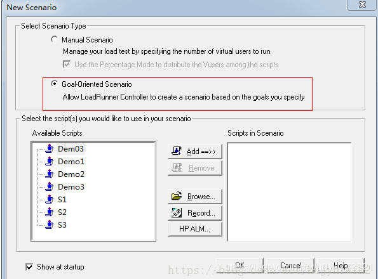378x279 pixels.
Task: Click the Demo3 script Vuser icon
Action: pyautogui.click(x=50, y=186)
